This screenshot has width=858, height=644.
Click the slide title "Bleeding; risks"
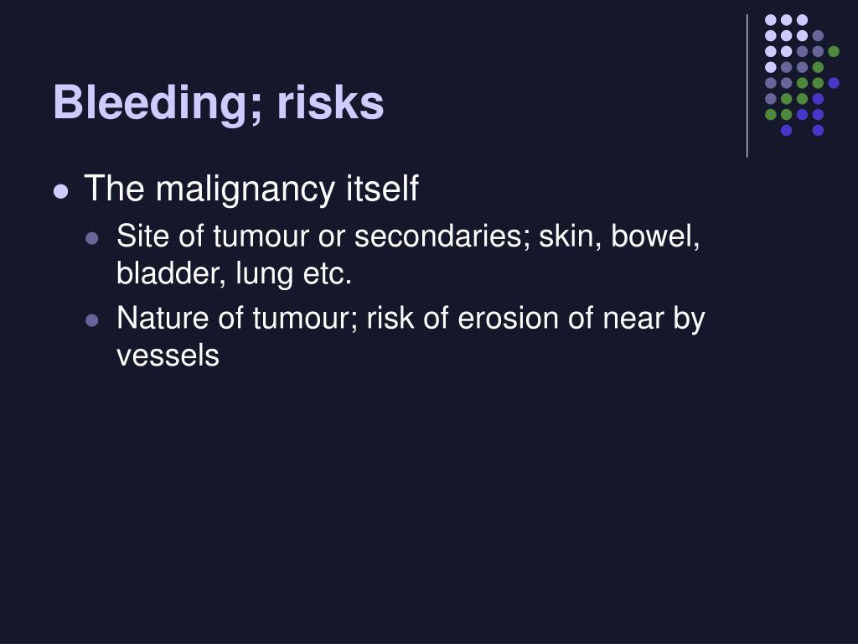pyautogui.click(x=219, y=103)
